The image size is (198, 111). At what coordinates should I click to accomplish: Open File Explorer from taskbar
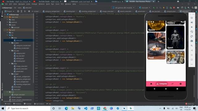[73, 108]
